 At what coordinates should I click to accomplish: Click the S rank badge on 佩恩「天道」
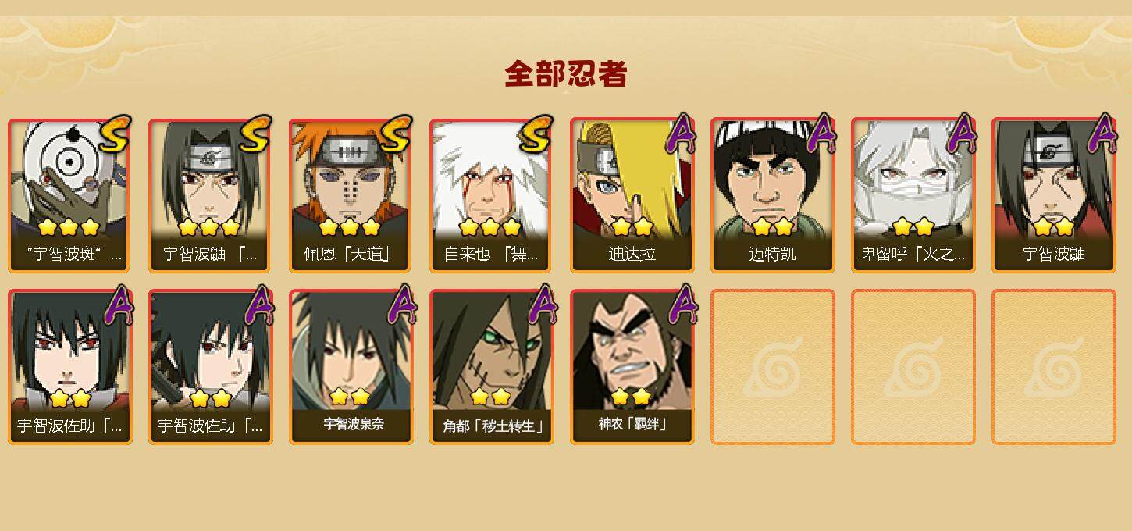click(x=397, y=134)
